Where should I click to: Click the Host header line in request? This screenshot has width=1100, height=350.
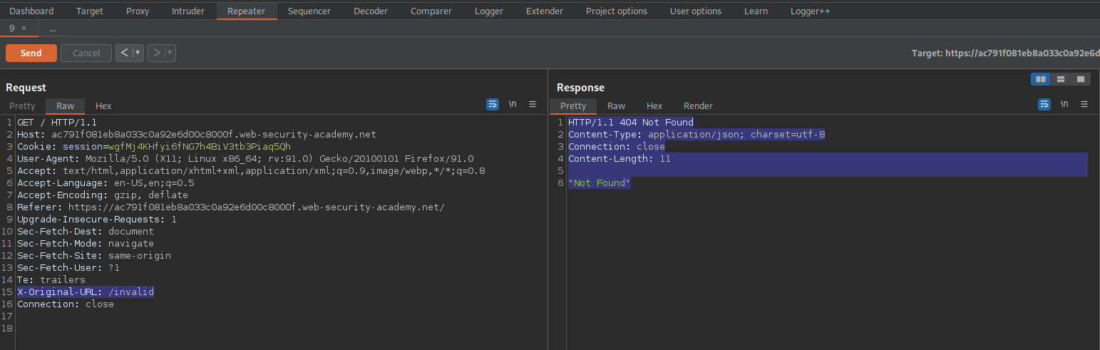pyautogui.click(x=197, y=135)
